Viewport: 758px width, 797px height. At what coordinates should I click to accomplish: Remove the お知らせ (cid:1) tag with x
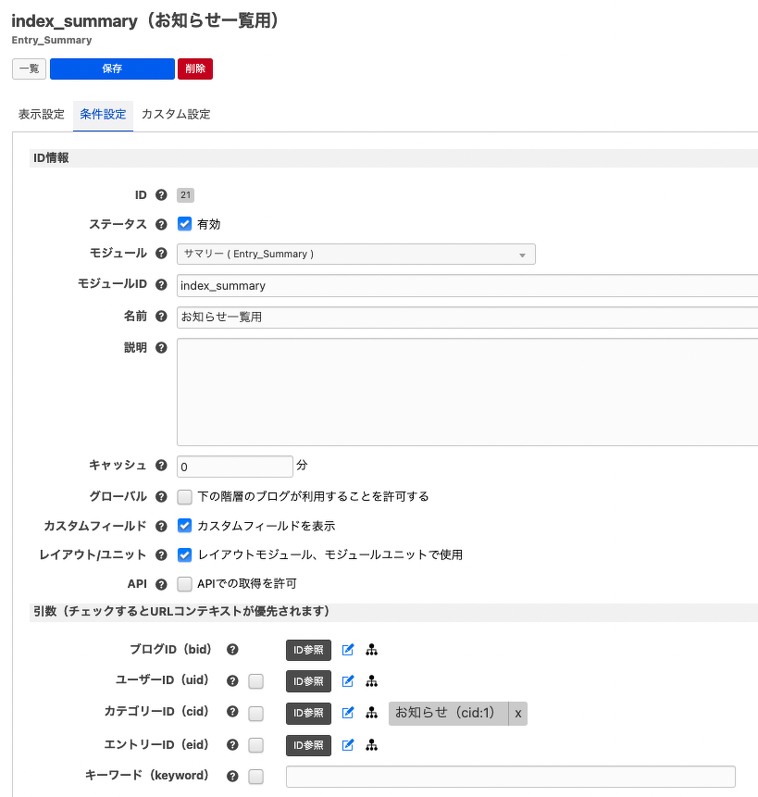pos(517,713)
